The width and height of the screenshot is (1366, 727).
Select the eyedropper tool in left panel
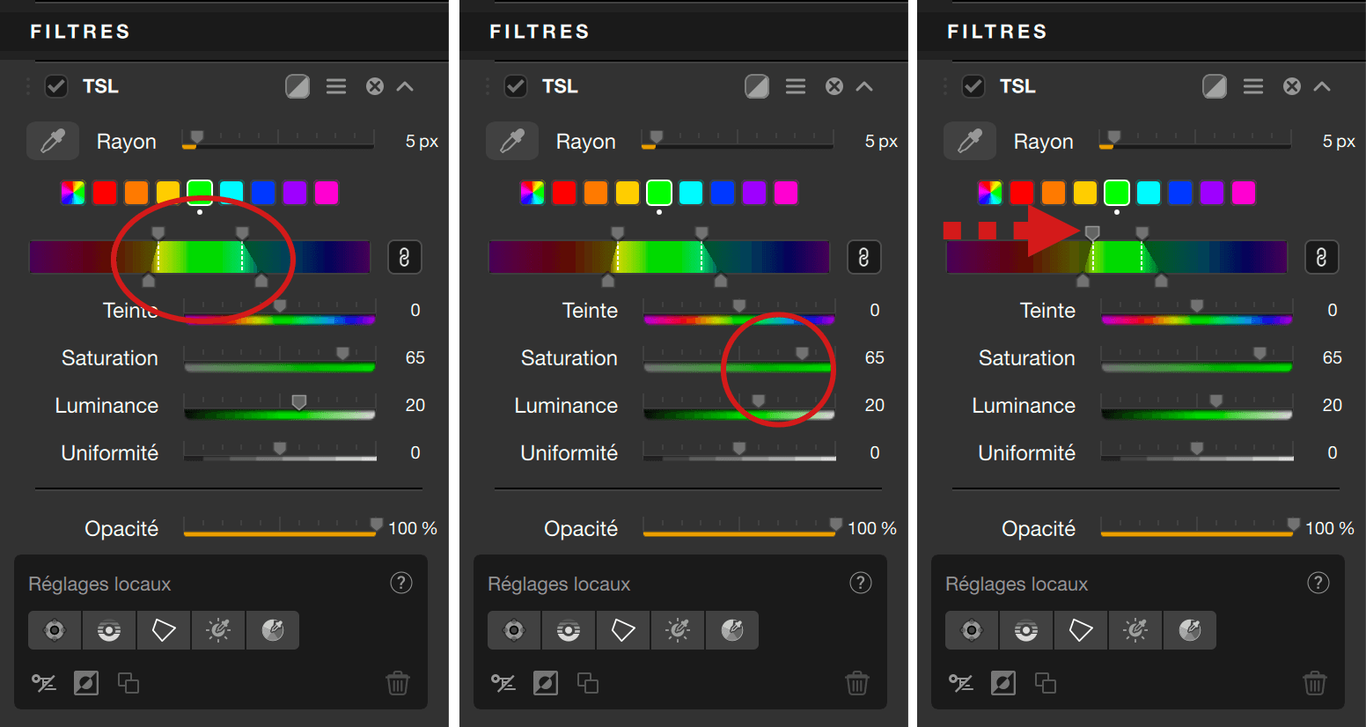pos(53,141)
